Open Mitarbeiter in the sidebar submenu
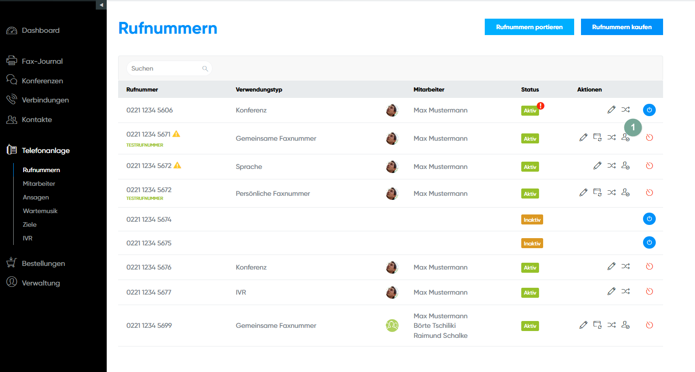The image size is (695, 372). (39, 183)
